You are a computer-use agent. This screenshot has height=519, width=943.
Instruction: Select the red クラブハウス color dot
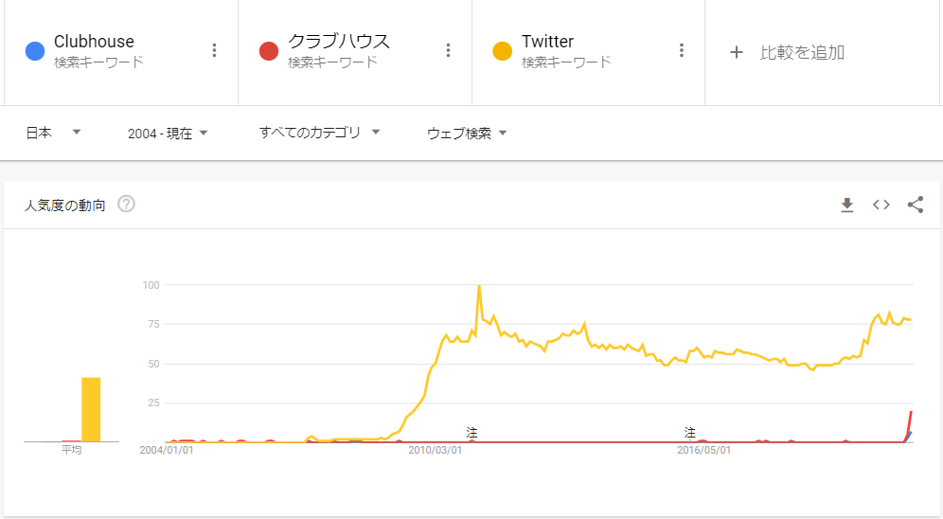(269, 51)
